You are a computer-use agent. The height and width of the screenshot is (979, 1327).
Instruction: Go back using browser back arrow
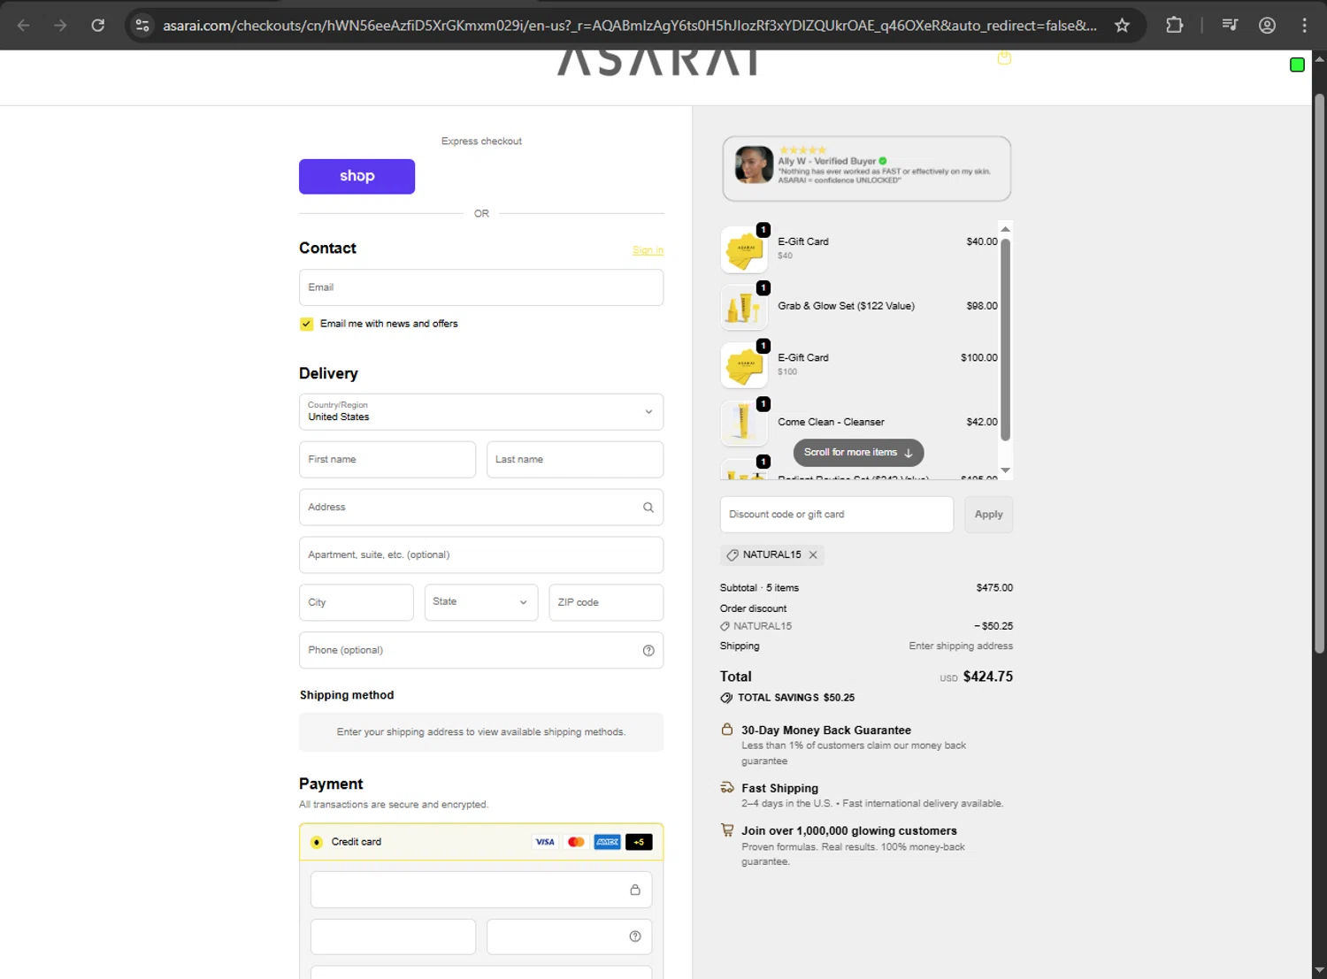24,25
